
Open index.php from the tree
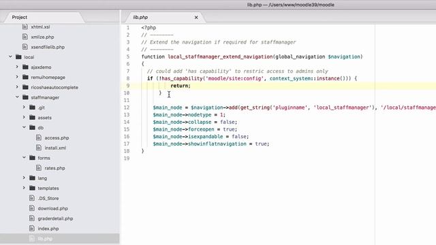[x=48, y=229]
